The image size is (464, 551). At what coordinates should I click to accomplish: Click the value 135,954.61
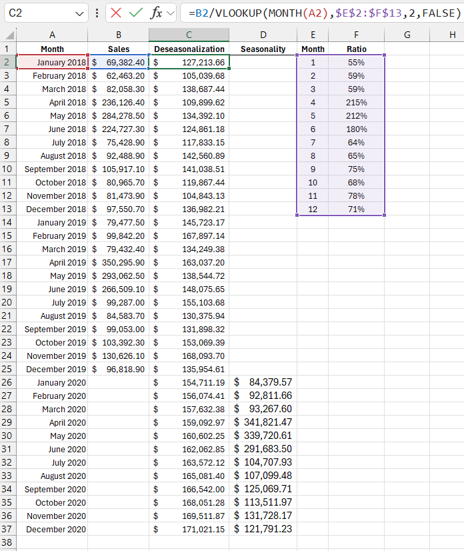189,370
